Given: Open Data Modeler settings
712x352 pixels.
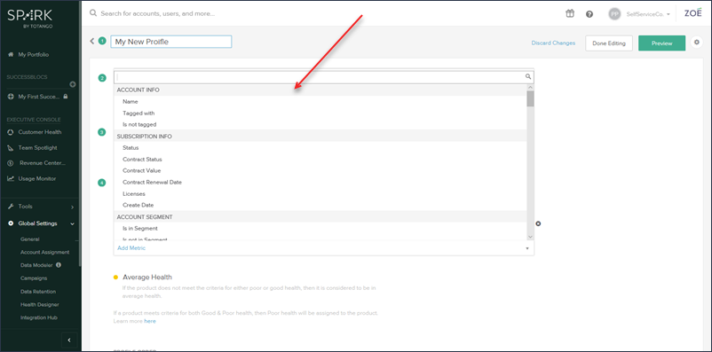Looking at the screenshot, I should [36, 265].
